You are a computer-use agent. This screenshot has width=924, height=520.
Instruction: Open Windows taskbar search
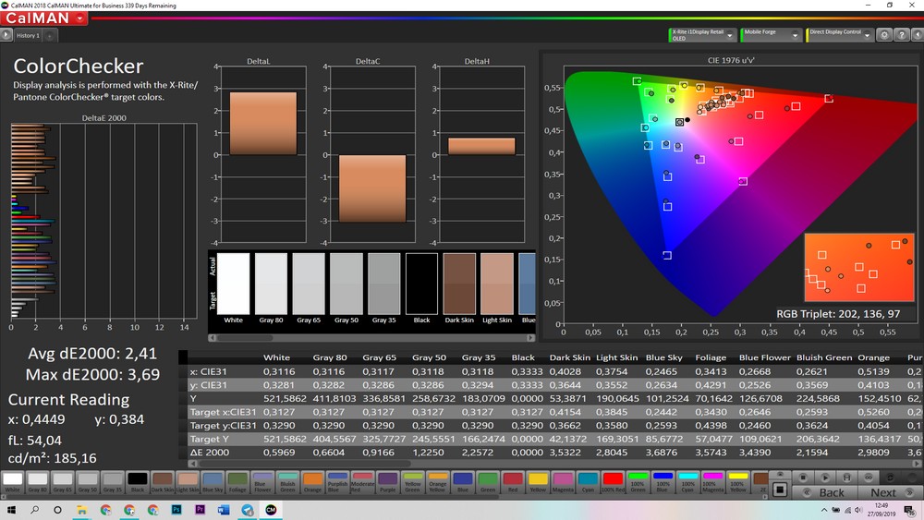click(x=34, y=510)
